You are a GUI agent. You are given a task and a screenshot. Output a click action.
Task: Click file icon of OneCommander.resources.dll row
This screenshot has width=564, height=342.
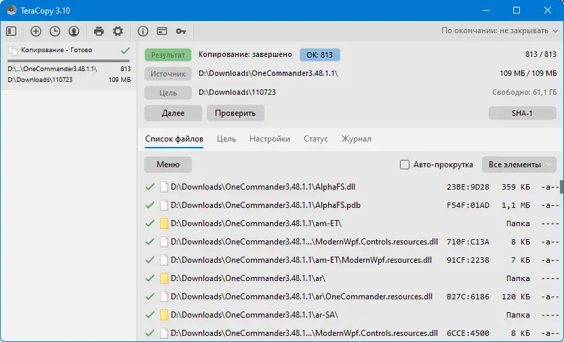point(164,297)
